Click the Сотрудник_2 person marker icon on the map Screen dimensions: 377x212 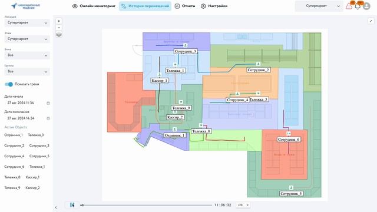pyautogui.click(x=258, y=64)
